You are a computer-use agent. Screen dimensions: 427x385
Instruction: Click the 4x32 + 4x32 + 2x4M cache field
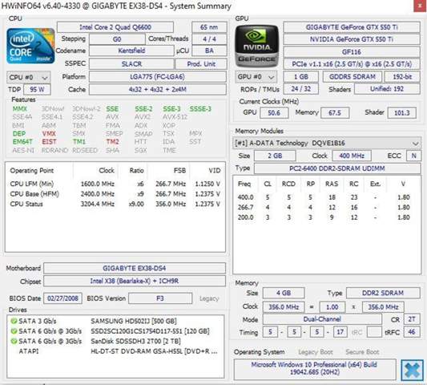click(157, 90)
